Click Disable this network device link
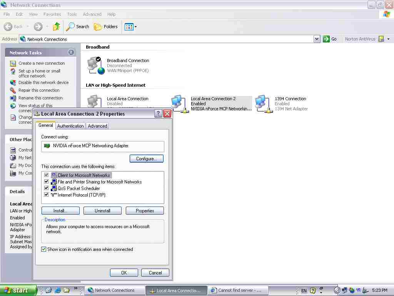The width and height of the screenshot is (394, 296). pyautogui.click(x=43, y=82)
